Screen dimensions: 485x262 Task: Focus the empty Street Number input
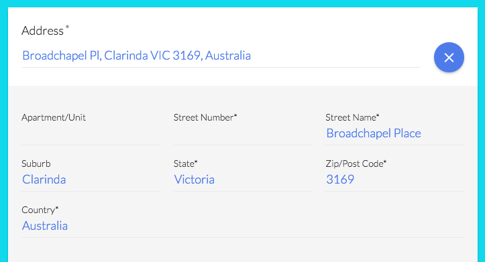[243, 134]
